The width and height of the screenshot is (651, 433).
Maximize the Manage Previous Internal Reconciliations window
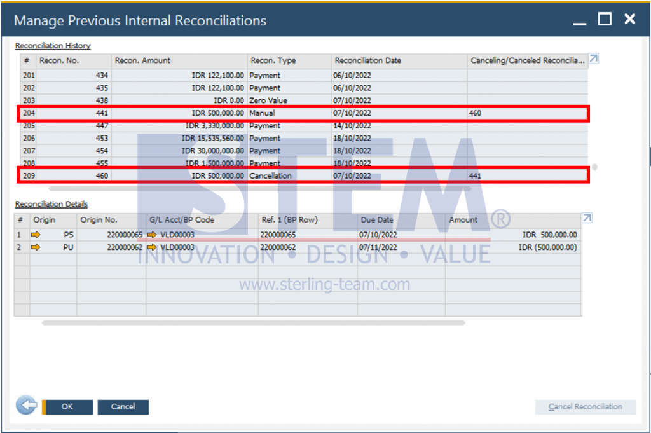605,20
